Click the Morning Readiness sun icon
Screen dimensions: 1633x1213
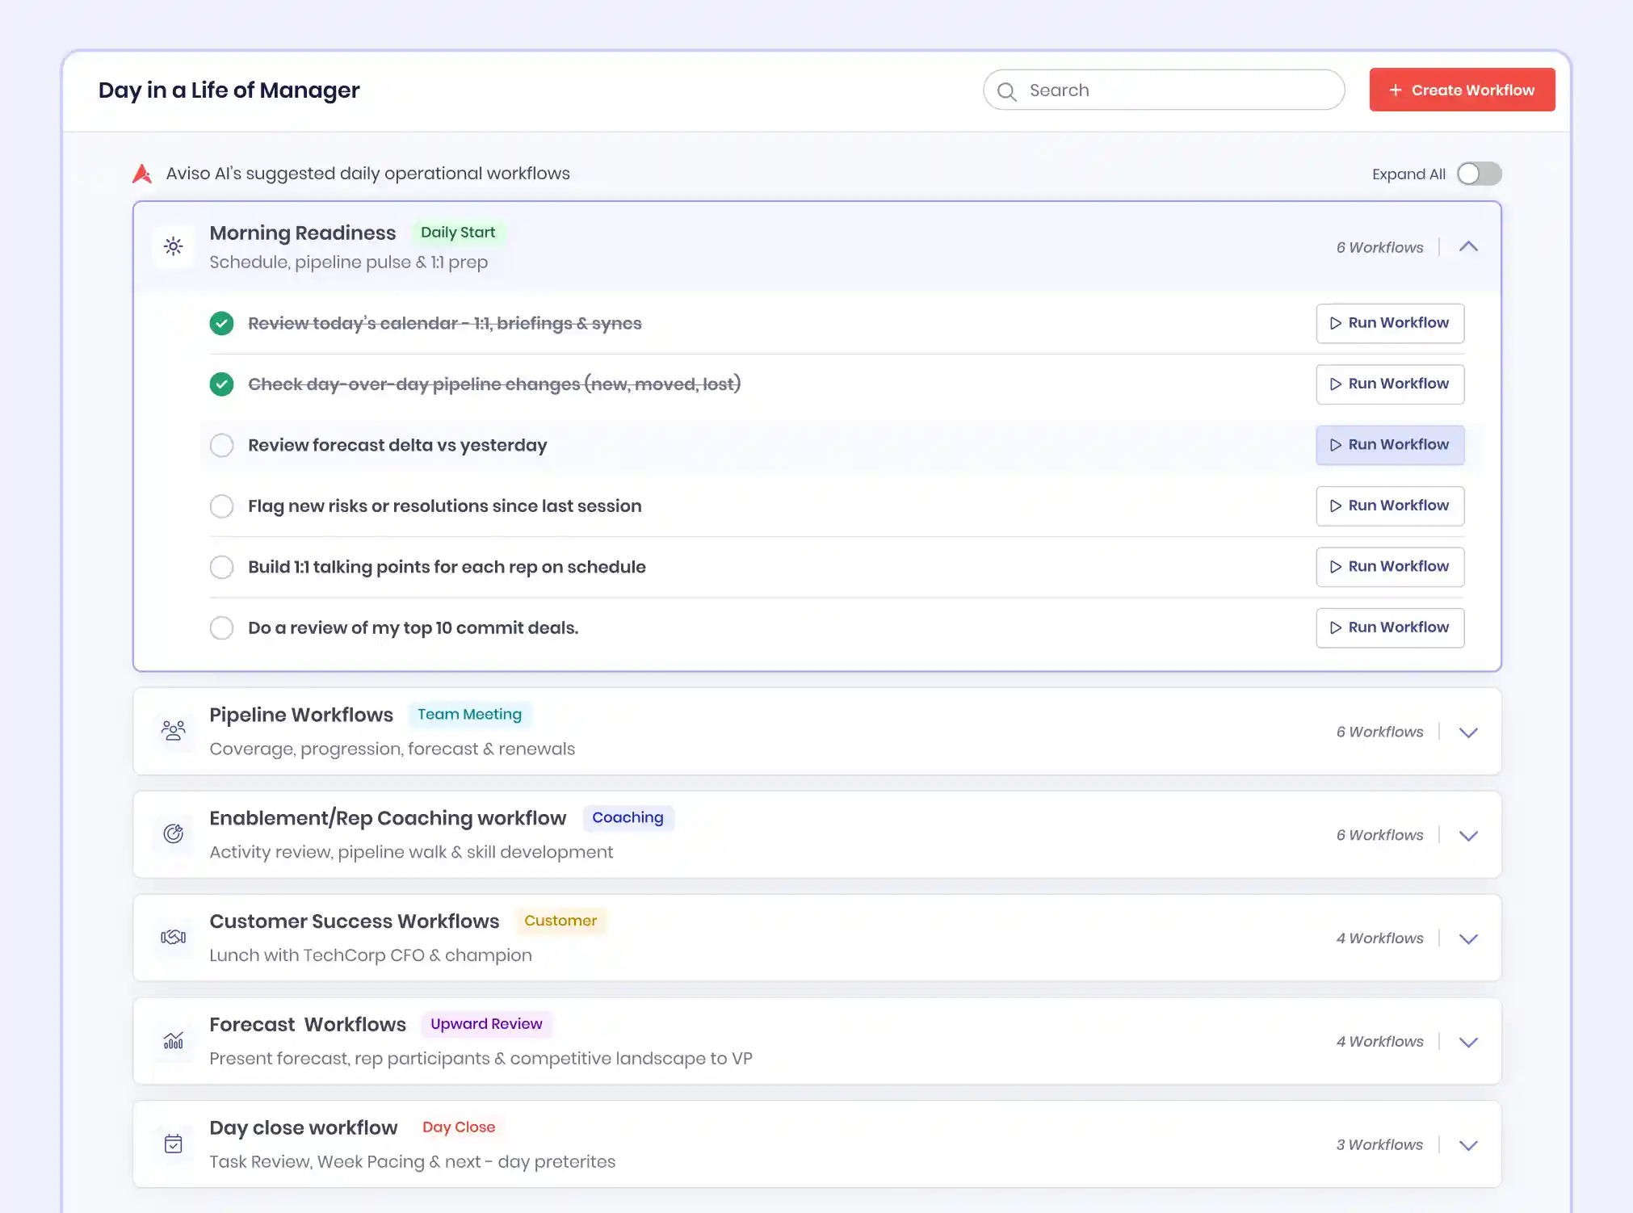(x=174, y=246)
